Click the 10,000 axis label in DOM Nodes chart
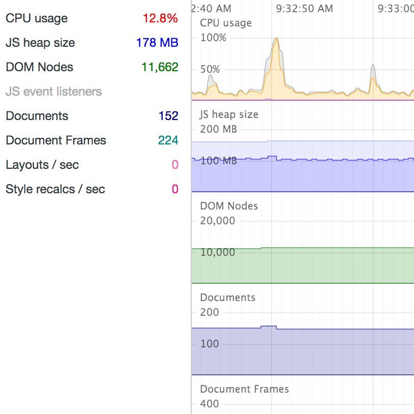Image resolution: width=414 pixels, height=414 pixels. click(x=218, y=252)
